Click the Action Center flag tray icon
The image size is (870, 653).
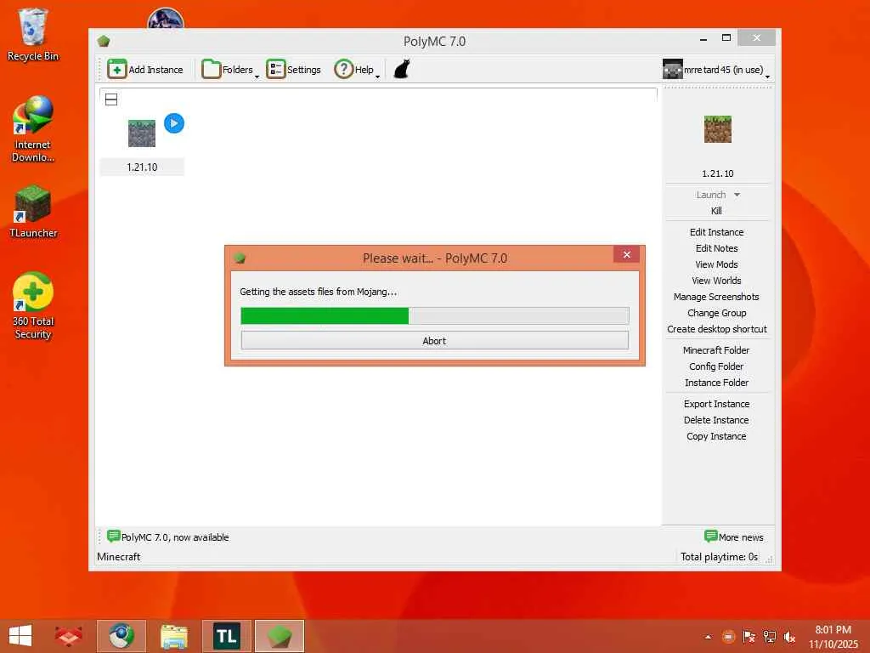click(749, 637)
